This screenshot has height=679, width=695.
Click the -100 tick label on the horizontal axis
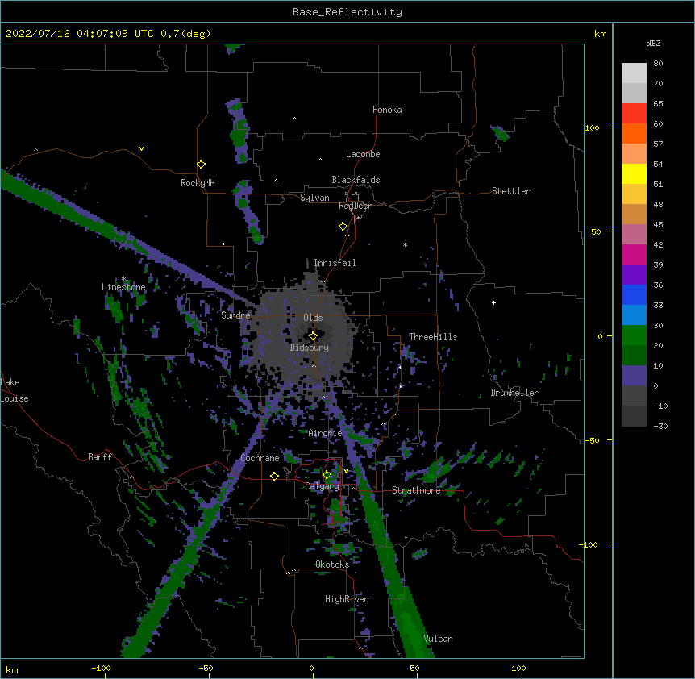tap(101, 669)
